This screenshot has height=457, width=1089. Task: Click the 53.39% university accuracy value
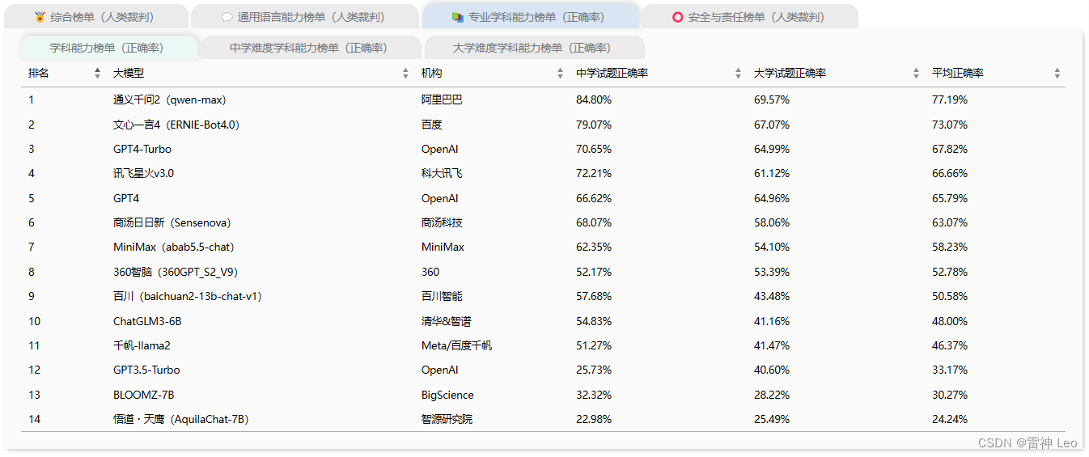click(x=772, y=272)
